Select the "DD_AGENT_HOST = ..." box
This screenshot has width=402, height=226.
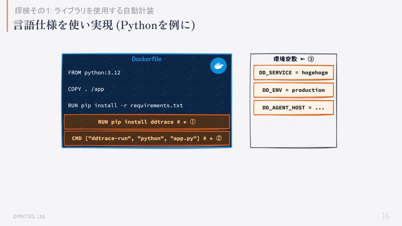[x=293, y=108]
